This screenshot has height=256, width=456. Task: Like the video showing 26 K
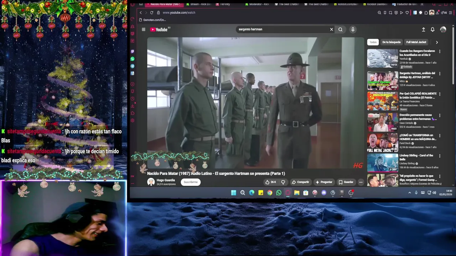coord(271,182)
